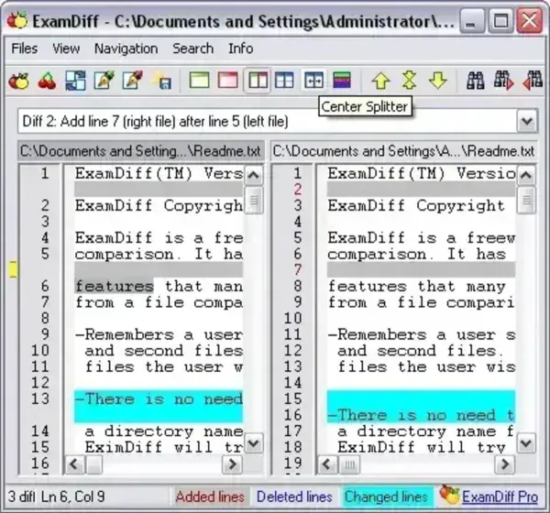Click left pane line 'ExamDiff(TM) Vers'
550x513 pixels.
coord(159,173)
